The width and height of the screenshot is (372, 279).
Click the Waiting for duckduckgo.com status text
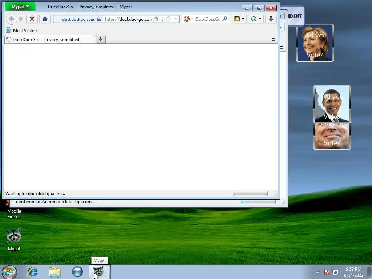point(35,194)
